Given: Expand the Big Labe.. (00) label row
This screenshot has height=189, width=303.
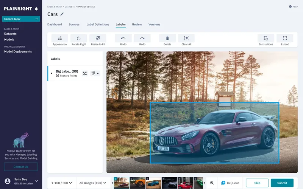Looking at the screenshot, I should pos(52,73).
